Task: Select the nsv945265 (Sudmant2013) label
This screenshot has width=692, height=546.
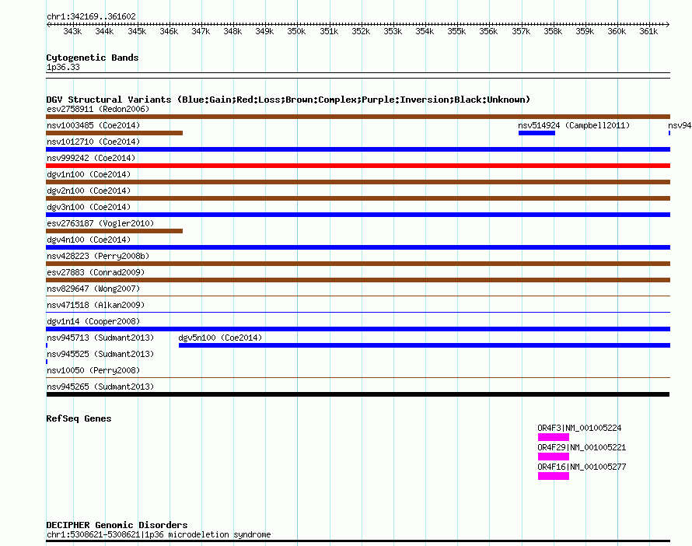Action: click(100, 387)
